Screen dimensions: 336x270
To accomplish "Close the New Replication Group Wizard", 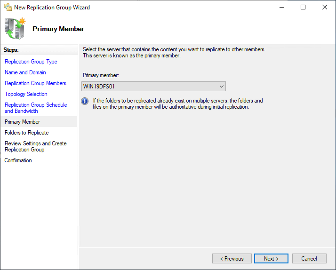I will coord(324,7).
